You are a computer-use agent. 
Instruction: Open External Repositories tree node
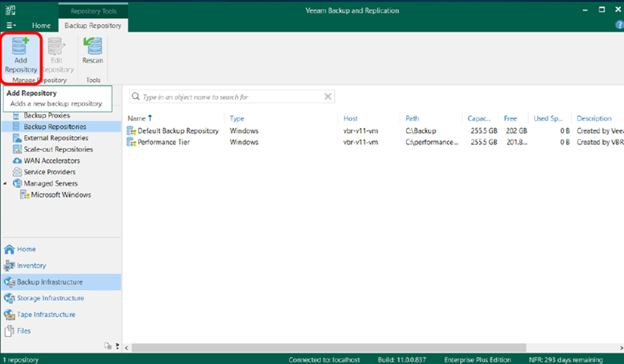pyautogui.click(x=56, y=138)
